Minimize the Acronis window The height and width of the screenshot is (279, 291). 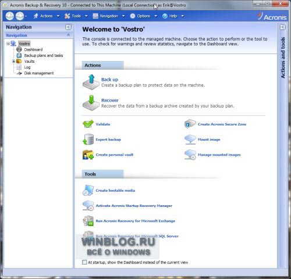[258, 3]
